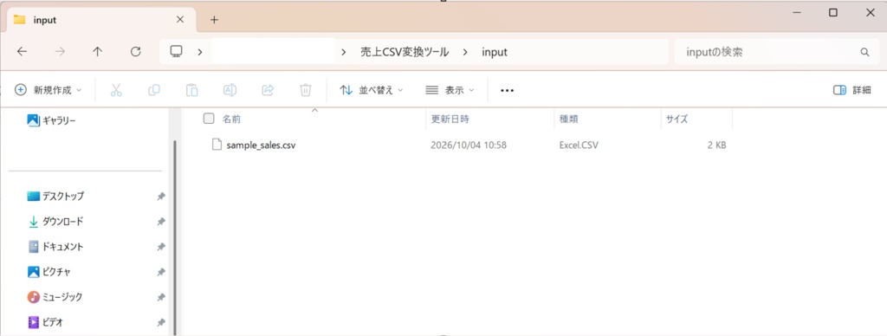Click the sample_sales.csv file icon
The image size is (887, 336).
tap(217, 145)
